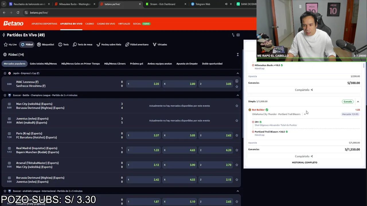Click the Ganada status badge

click(348, 102)
